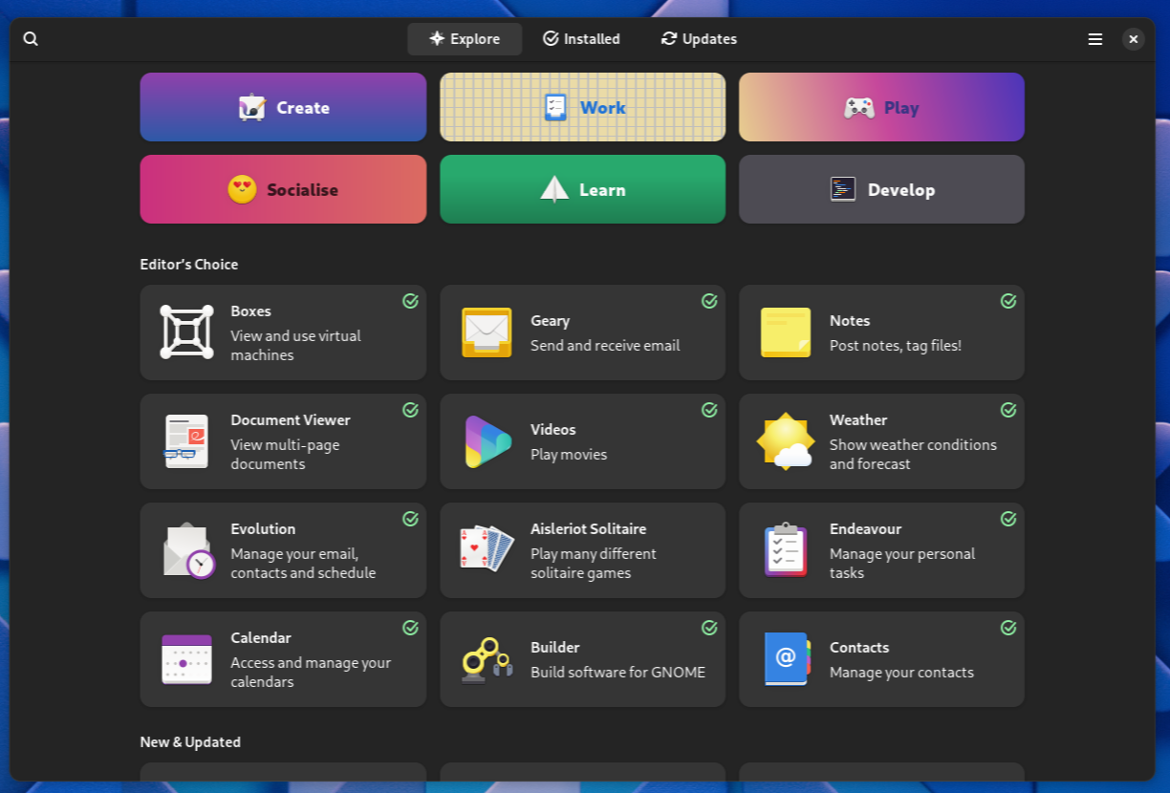Viewport: 1170px width, 793px height.
Task: Open the Aisleriot Solitaire cards icon
Action: click(x=487, y=550)
